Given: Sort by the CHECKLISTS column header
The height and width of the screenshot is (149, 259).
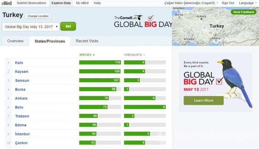Looking at the screenshot, I should coord(134,55).
